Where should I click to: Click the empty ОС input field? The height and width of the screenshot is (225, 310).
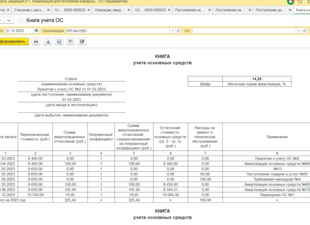pyautogui.click(x=244, y=30)
